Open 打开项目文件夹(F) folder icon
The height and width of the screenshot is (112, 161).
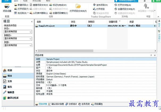tap(78, 8)
